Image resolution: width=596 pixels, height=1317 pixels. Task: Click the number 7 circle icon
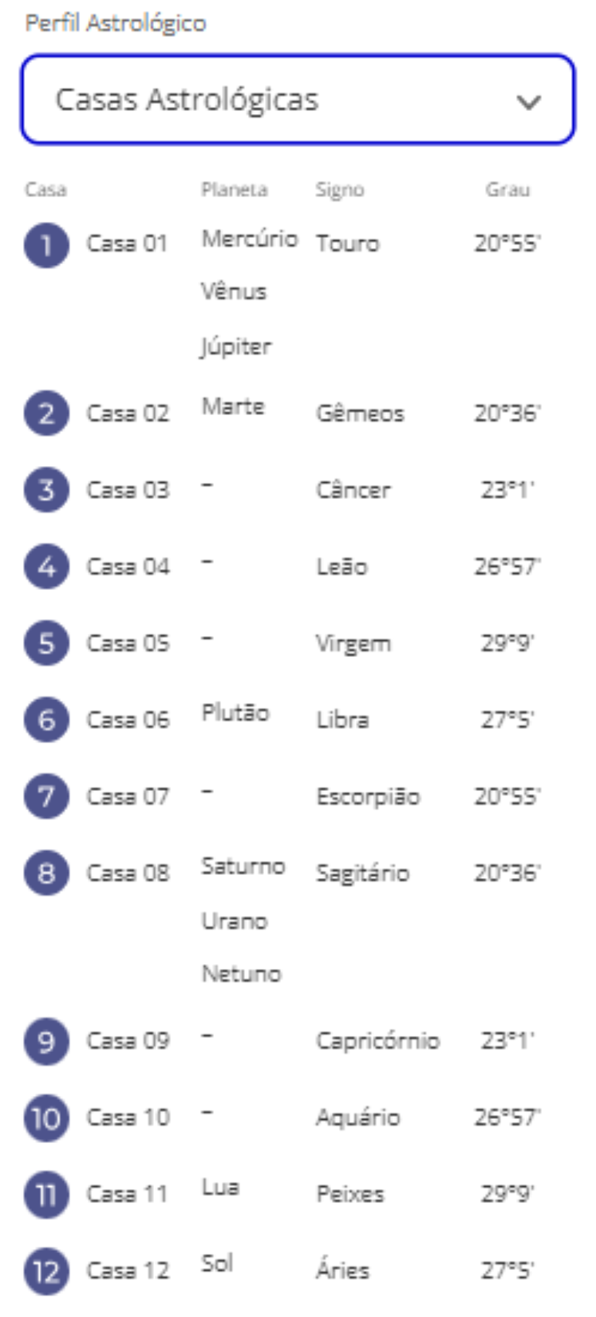[46, 796]
